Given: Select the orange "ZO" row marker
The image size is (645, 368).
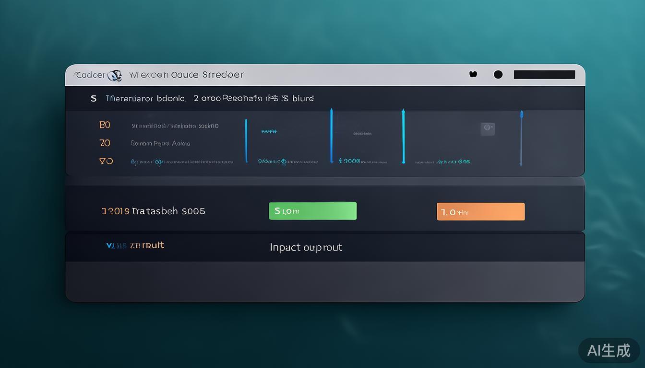Looking at the screenshot, I should [105, 143].
